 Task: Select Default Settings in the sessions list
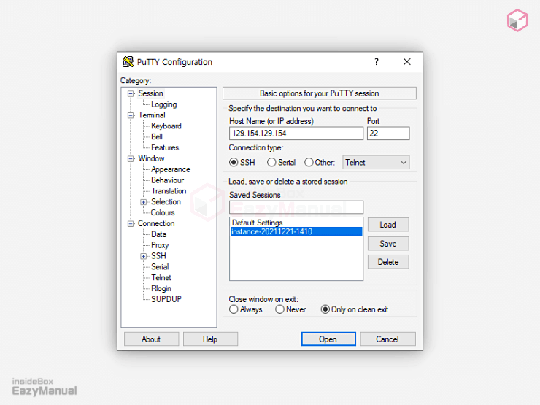click(x=296, y=223)
